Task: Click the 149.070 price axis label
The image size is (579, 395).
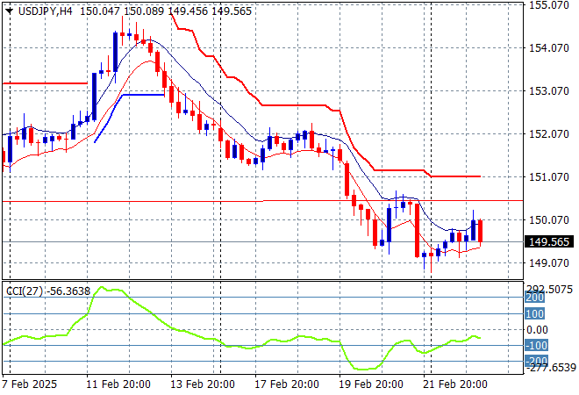Action: click(x=551, y=263)
